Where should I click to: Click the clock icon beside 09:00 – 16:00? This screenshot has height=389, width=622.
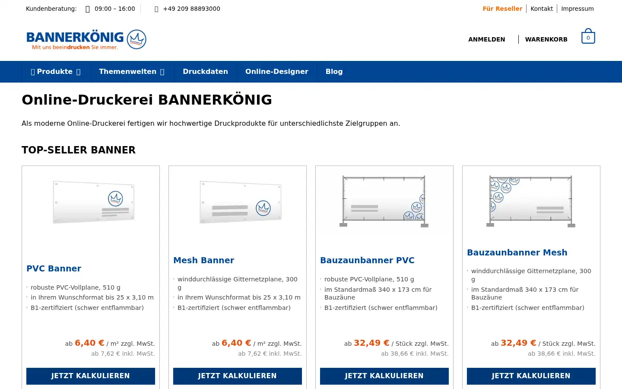[x=88, y=9]
